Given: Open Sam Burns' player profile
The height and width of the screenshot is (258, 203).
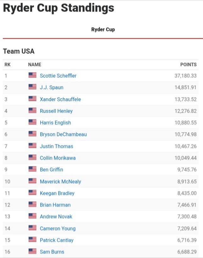Looking at the screenshot, I should (52, 252).
